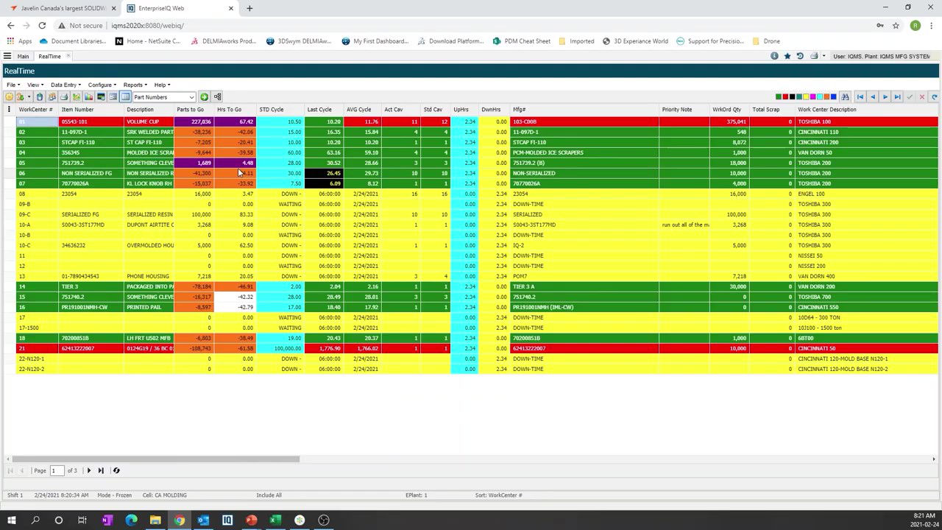
Task: Select the yellow color swatch
Action: (806, 97)
